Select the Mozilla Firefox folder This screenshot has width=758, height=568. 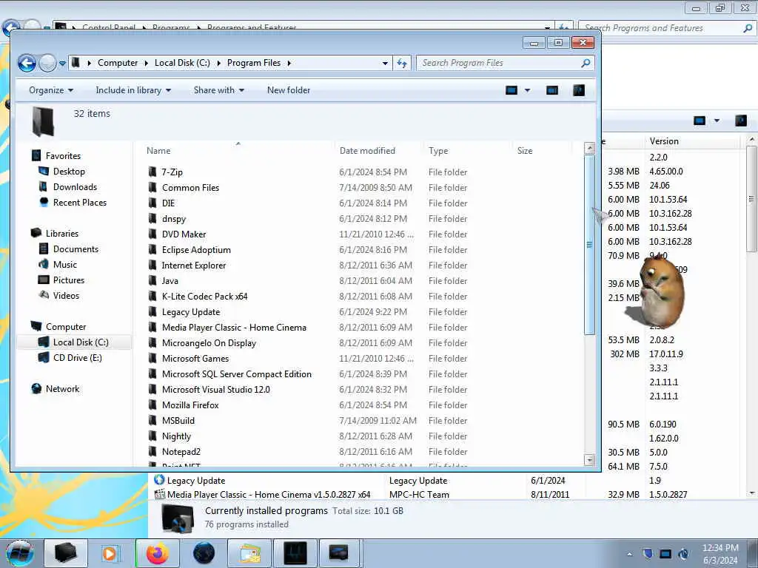coord(190,405)
